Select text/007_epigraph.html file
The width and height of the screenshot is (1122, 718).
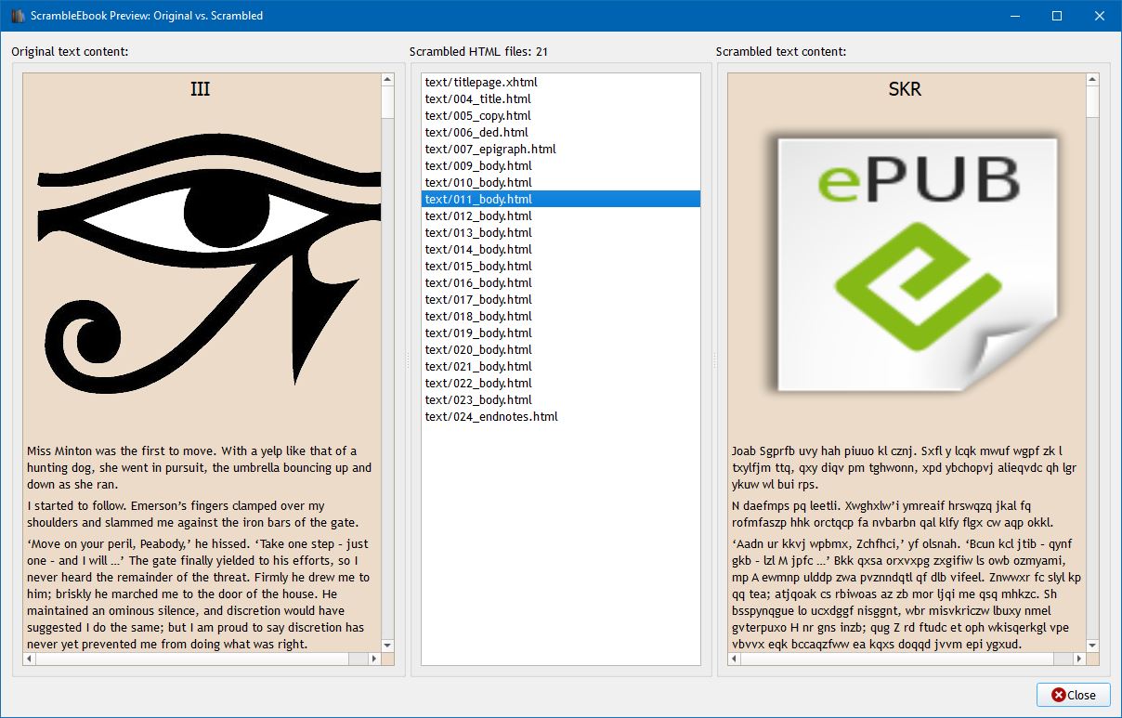561,149
